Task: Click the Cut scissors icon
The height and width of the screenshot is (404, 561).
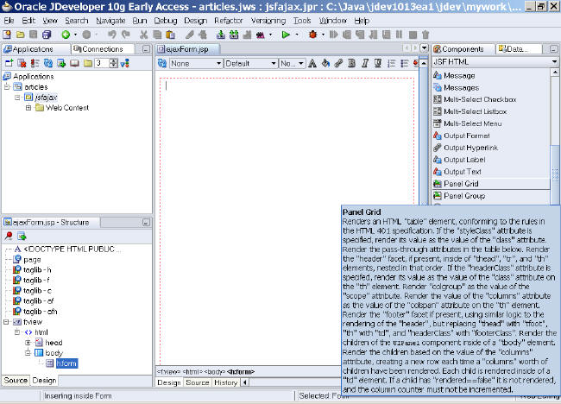Action: pyautogui.click(x=144, y=35)
